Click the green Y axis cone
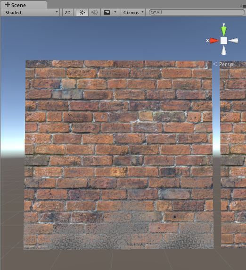Image resolution: width=246 pixels, height=270 pixels. coord(224,31)
